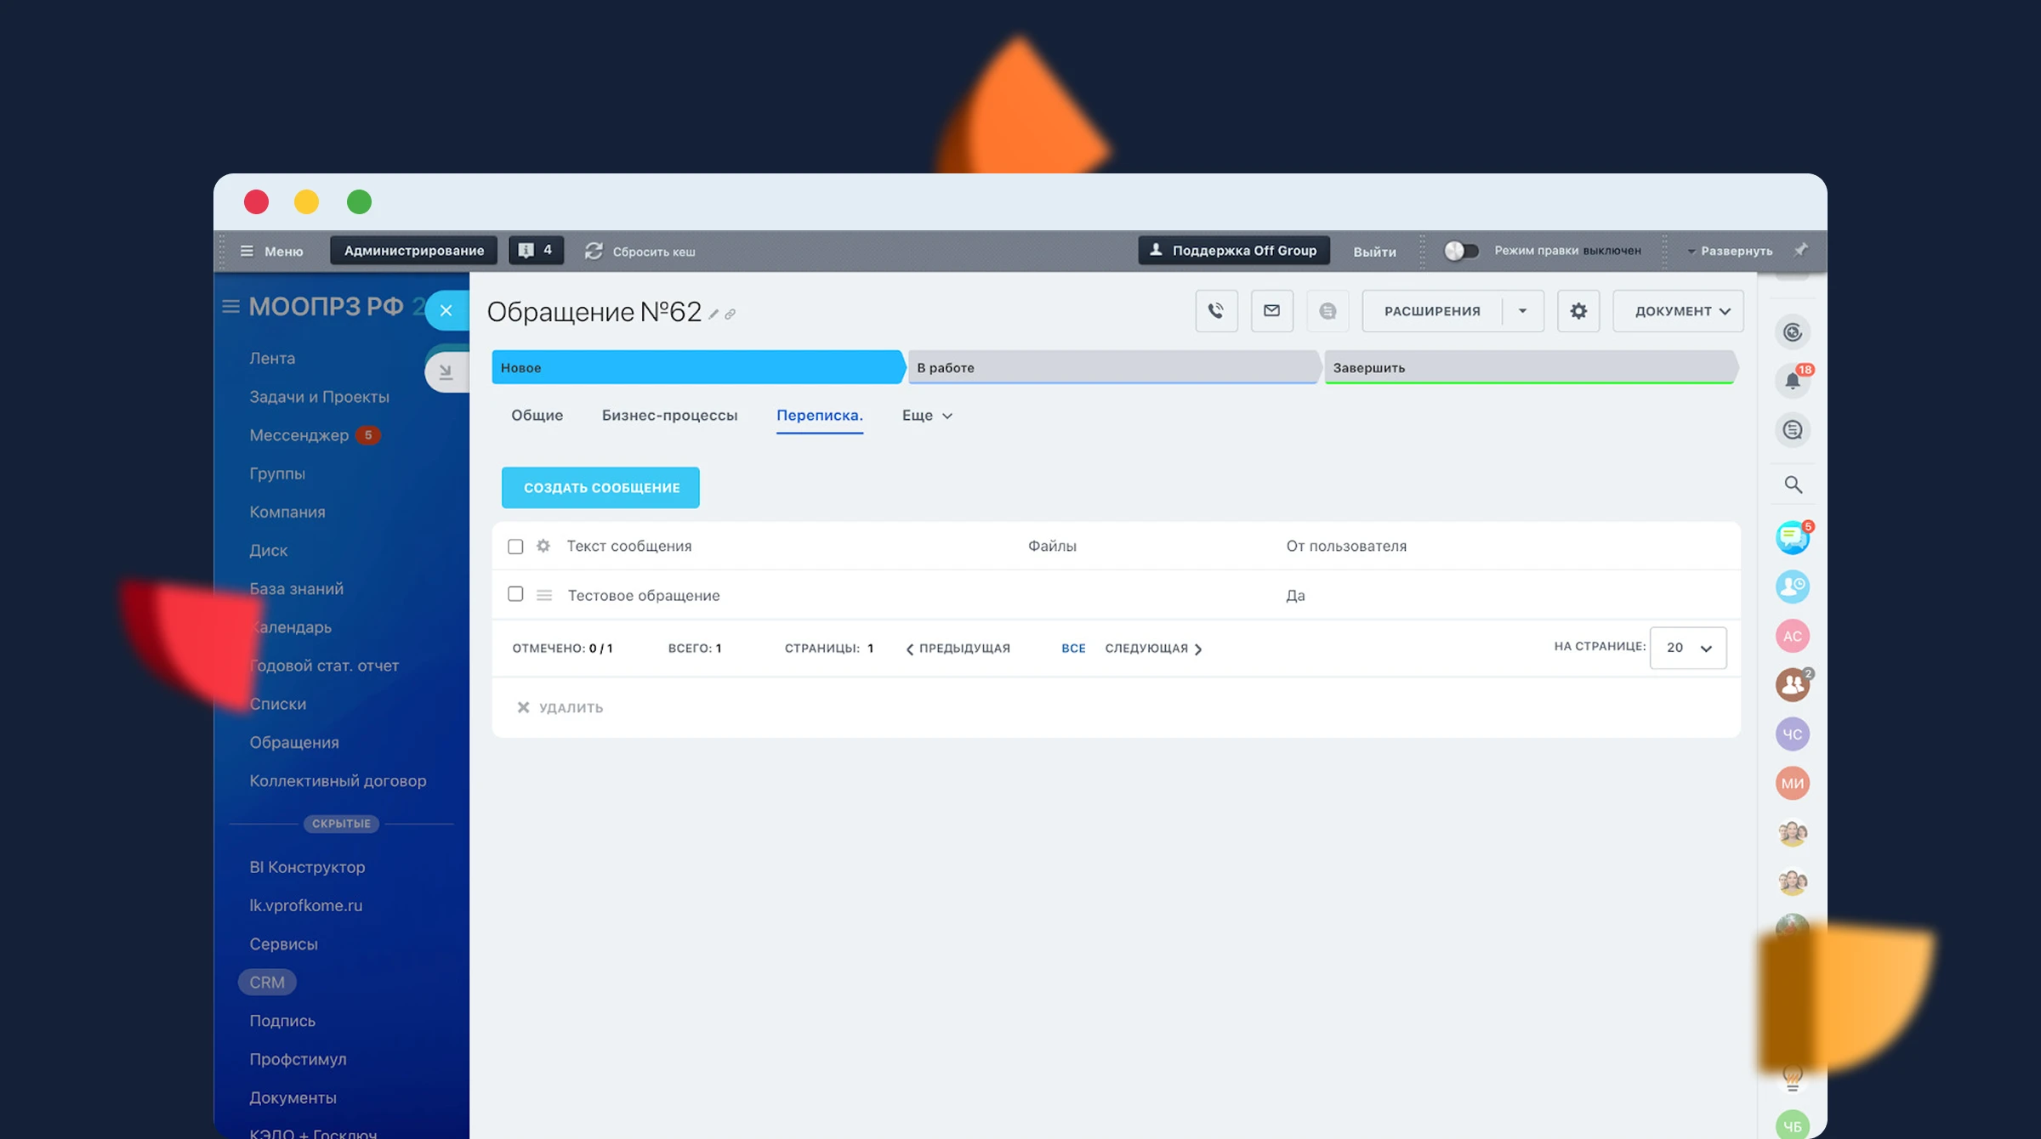This screenshot has height=1139, width=2041.
Task: Open the notifications bell with badge 18
Action: (1793, 380)
